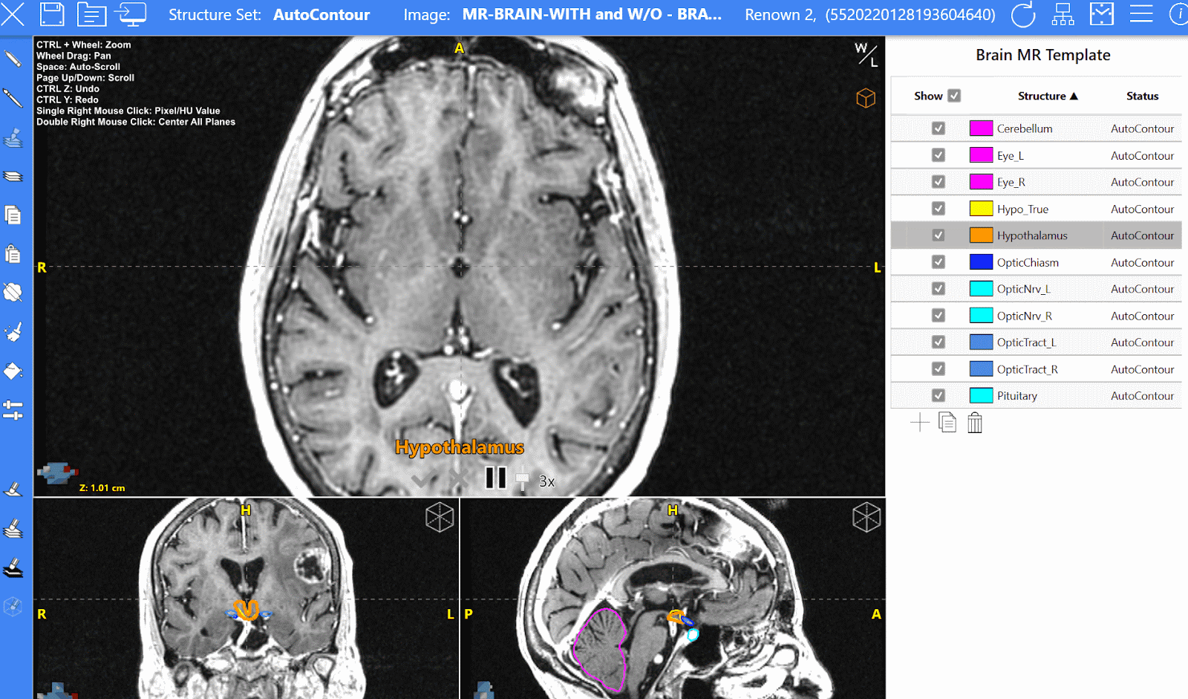Click the black layer stamp icon in sidebar
This screenshot has width=1188, height=699.
coord(13,568)
